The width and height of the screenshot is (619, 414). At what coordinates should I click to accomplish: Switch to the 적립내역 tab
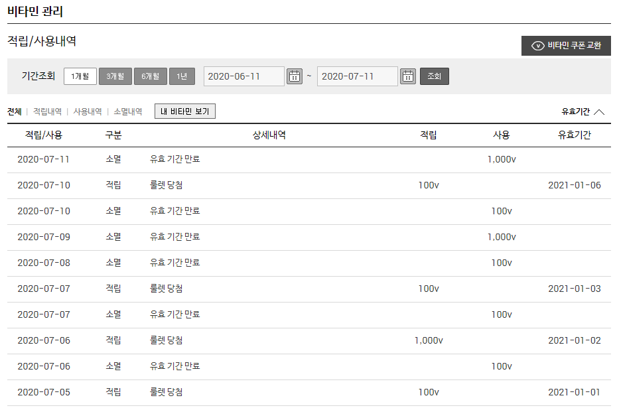click(47, 111)
